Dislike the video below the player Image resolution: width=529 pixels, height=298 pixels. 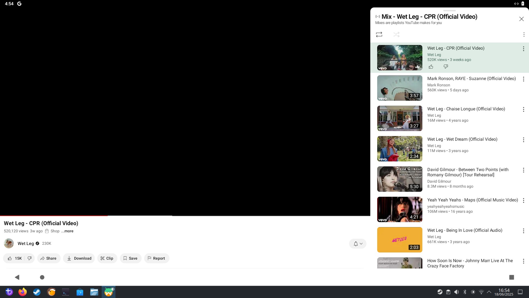(x=29, y=258)
